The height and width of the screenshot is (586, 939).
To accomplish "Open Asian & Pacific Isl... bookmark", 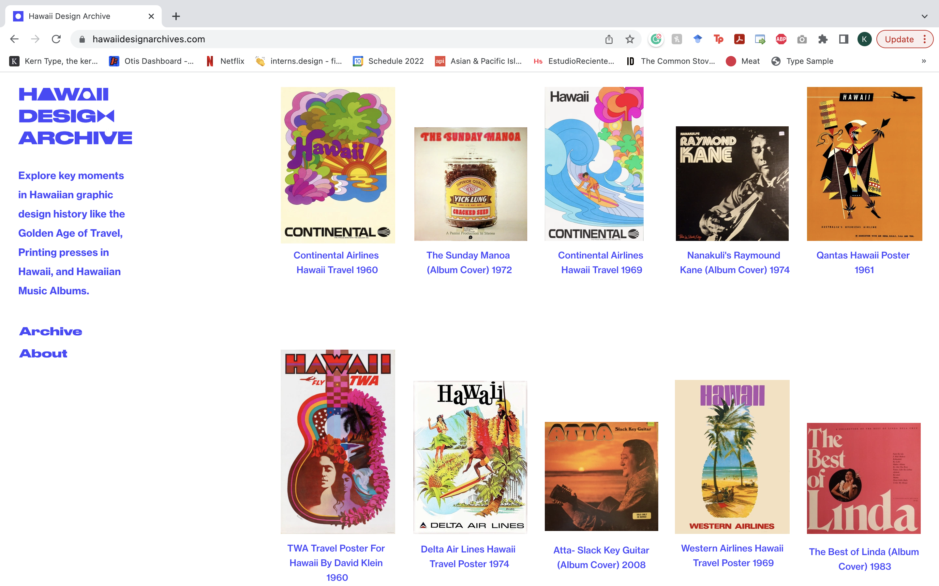I will pos(478,61).
